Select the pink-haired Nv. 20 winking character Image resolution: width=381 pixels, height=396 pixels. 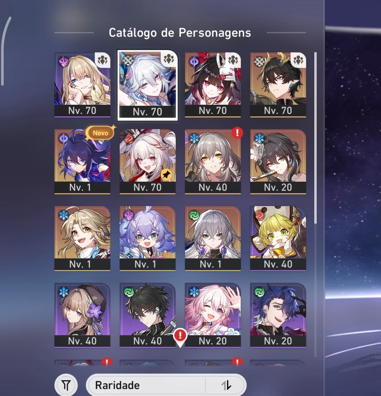point(213,315)
